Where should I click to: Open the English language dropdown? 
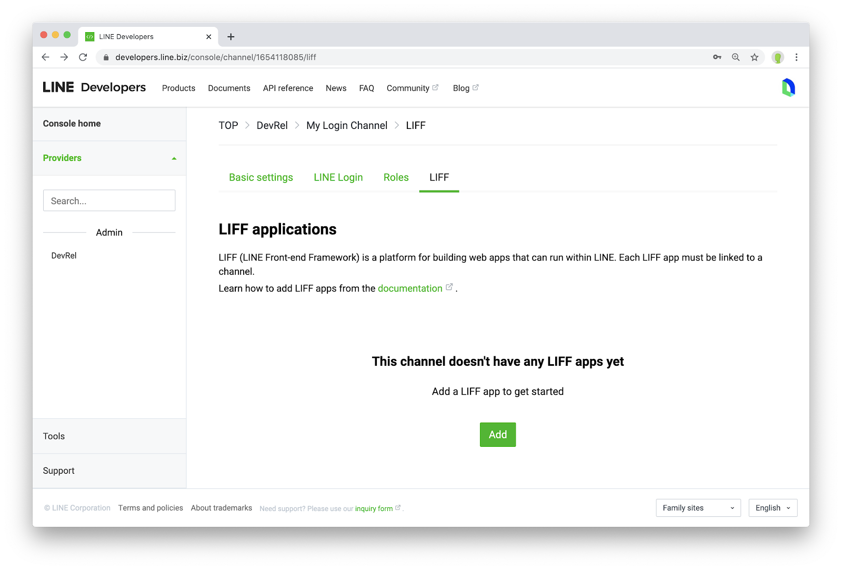pyautogui.click(x=773, y=508)
